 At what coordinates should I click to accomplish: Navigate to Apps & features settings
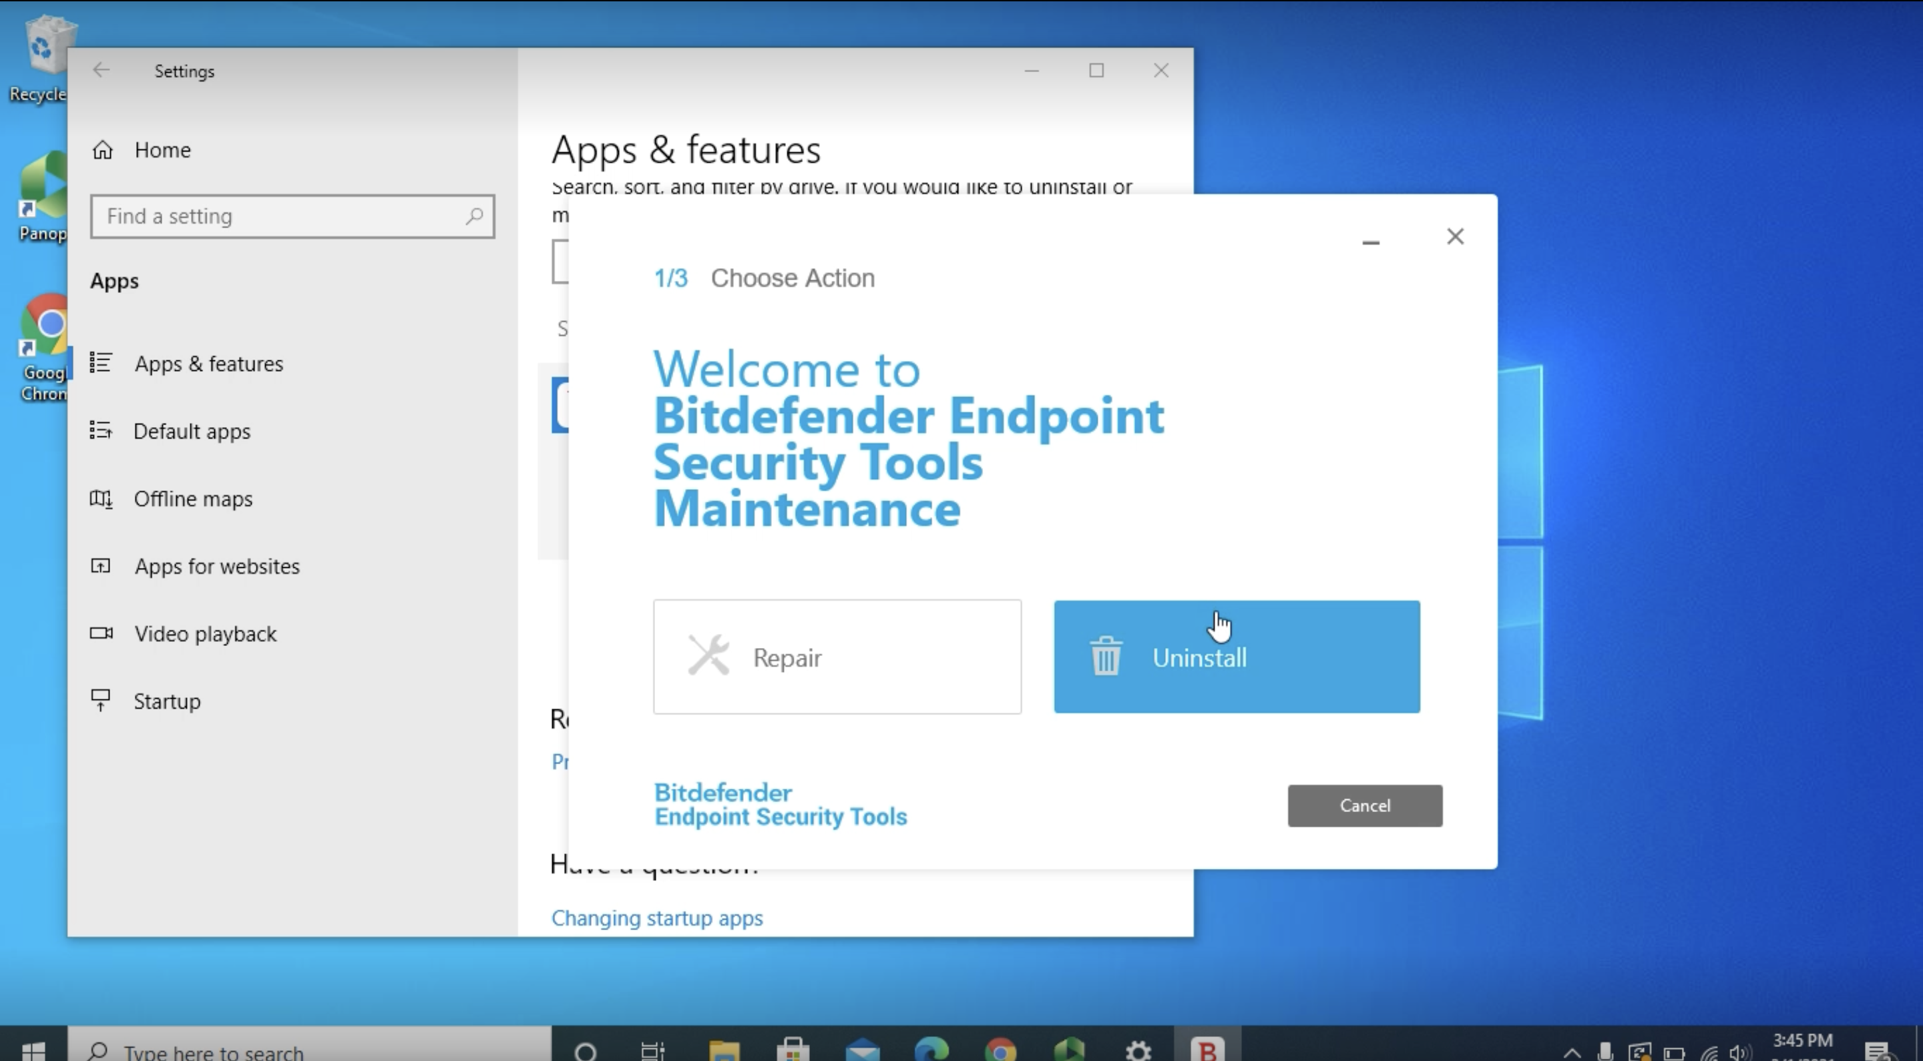[x=208, y=362]
